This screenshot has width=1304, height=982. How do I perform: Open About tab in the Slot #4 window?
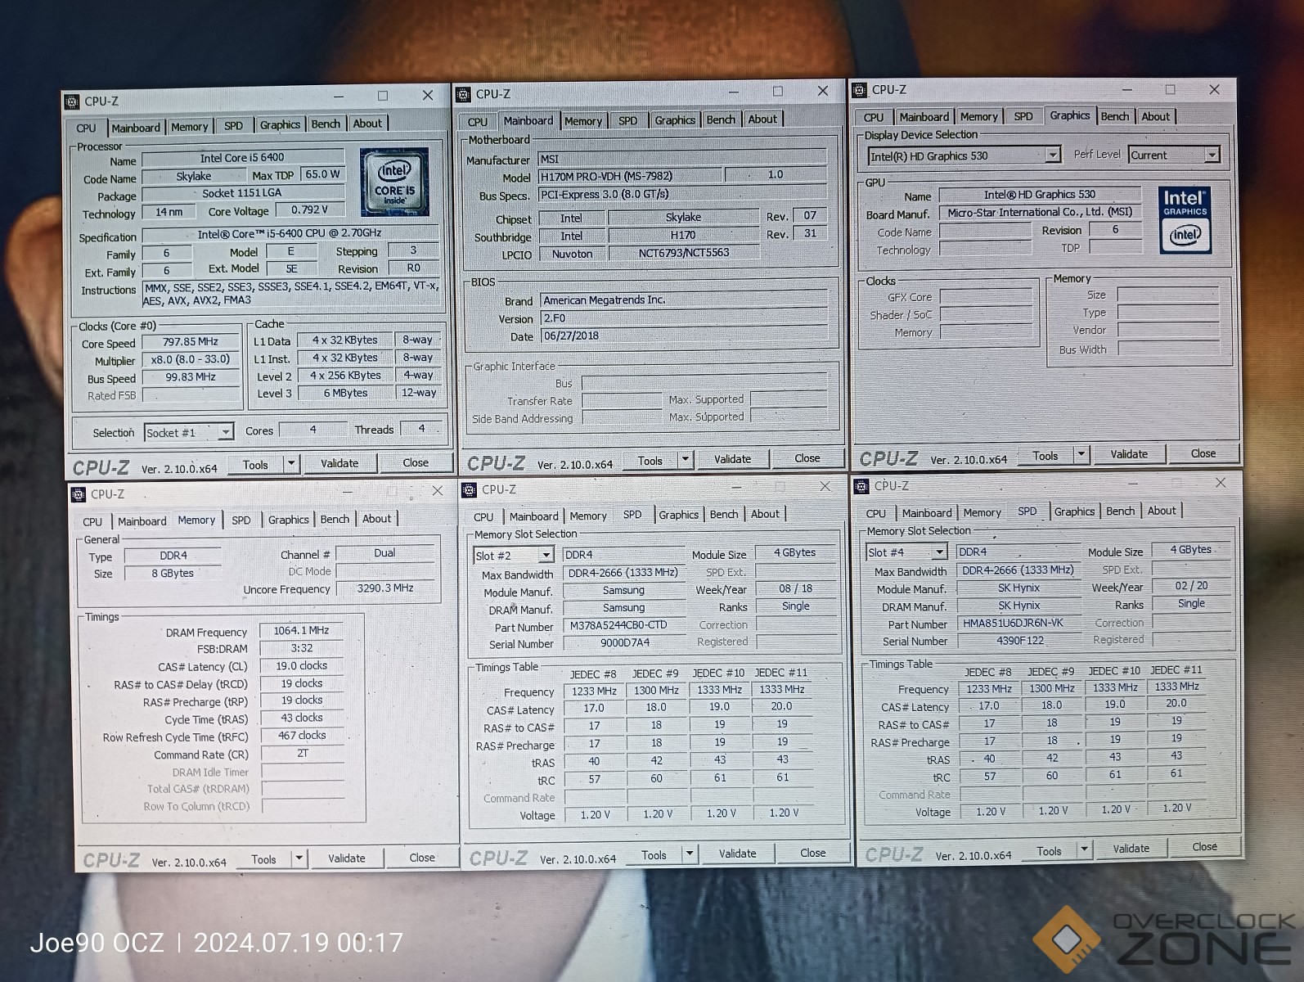1162,511
